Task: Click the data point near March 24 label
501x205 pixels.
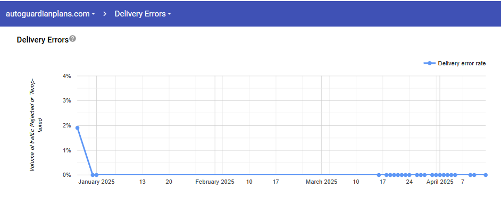Action: point(410,175)
